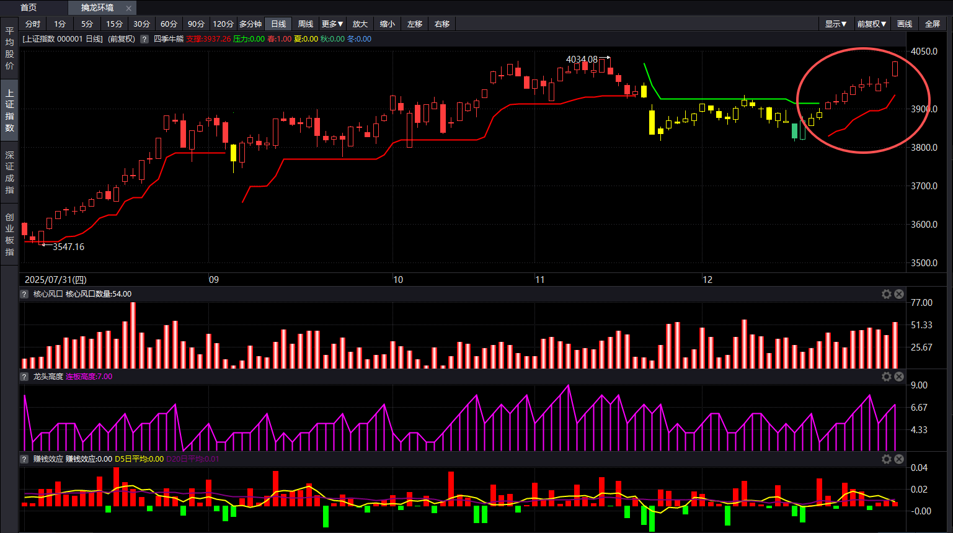Close the 龙头高度 indicator panel

[x=899, y=377]
